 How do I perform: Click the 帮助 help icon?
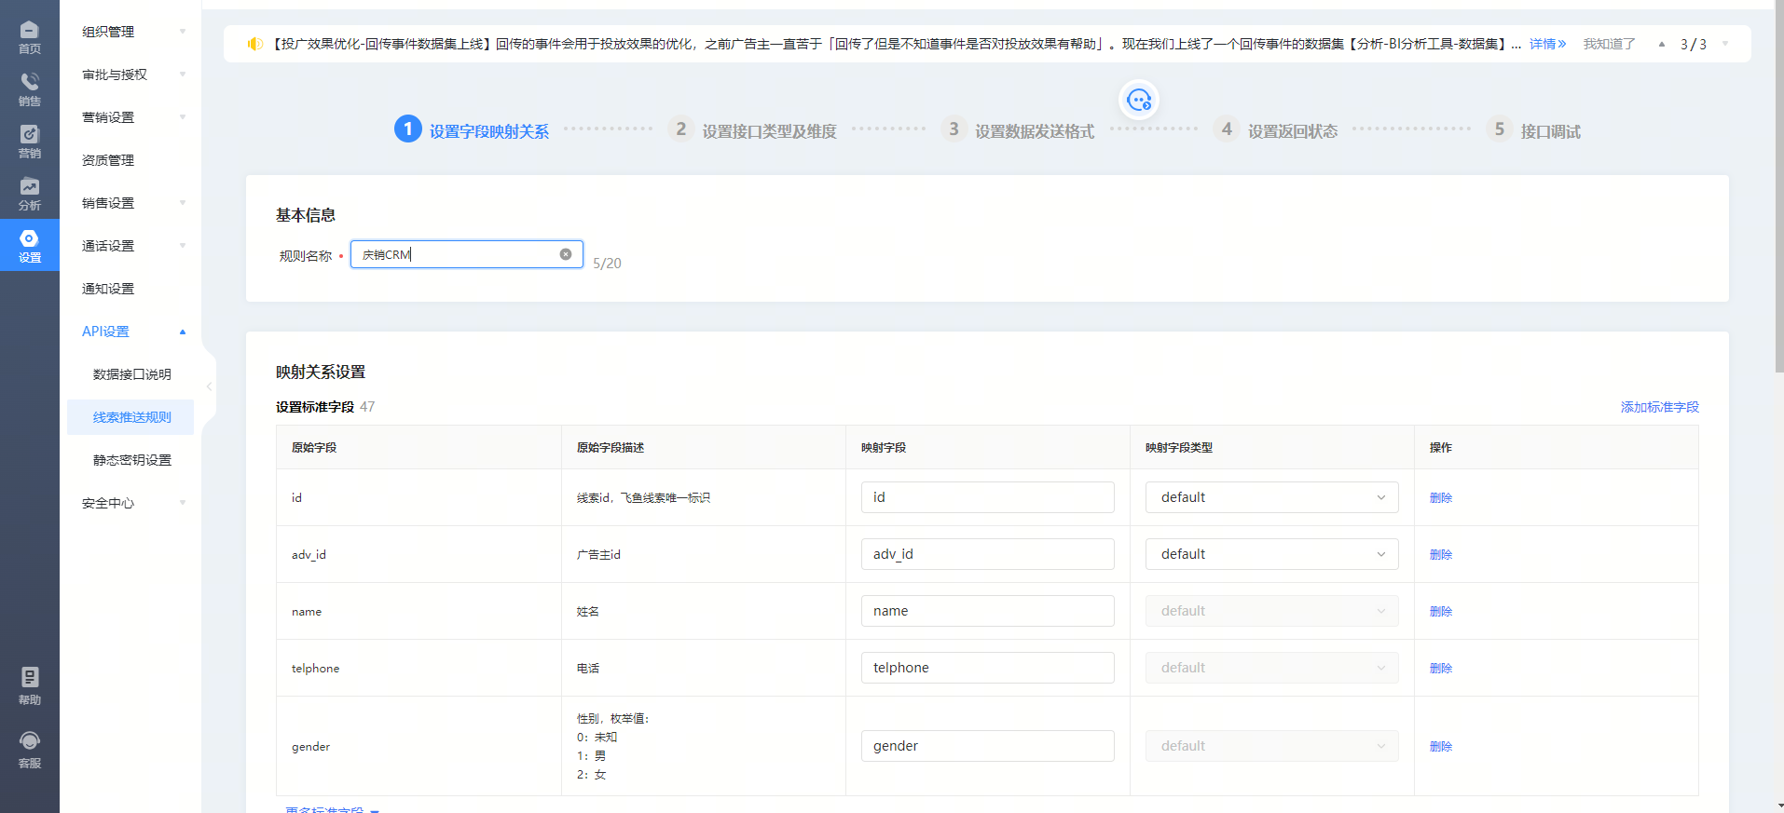(x=29, y=685)
